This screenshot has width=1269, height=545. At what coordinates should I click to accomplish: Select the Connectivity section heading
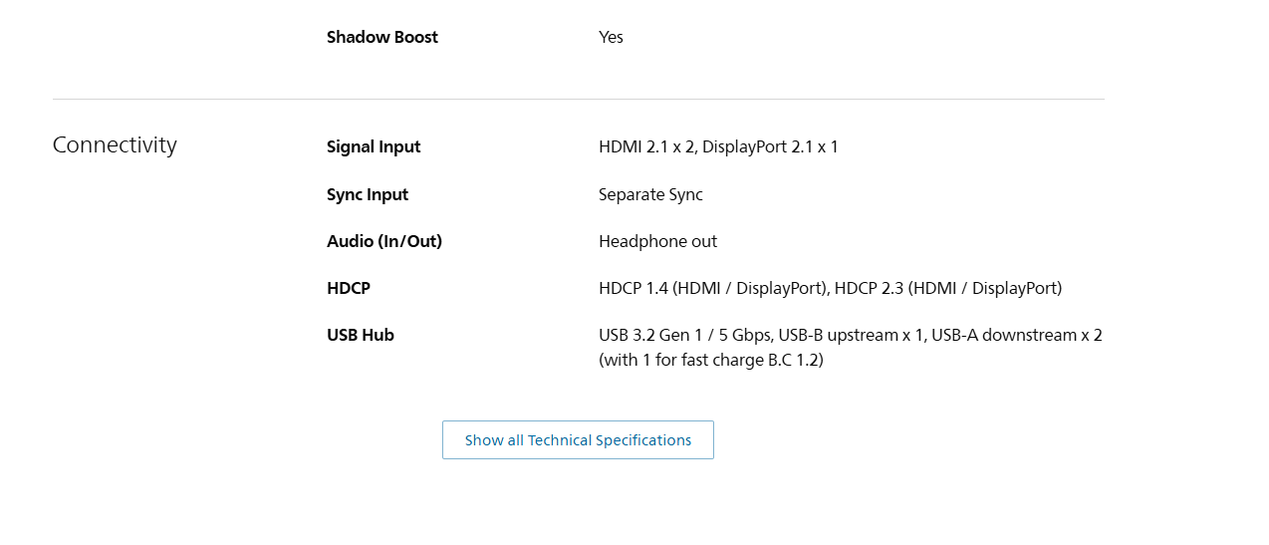tap(115, 145)
